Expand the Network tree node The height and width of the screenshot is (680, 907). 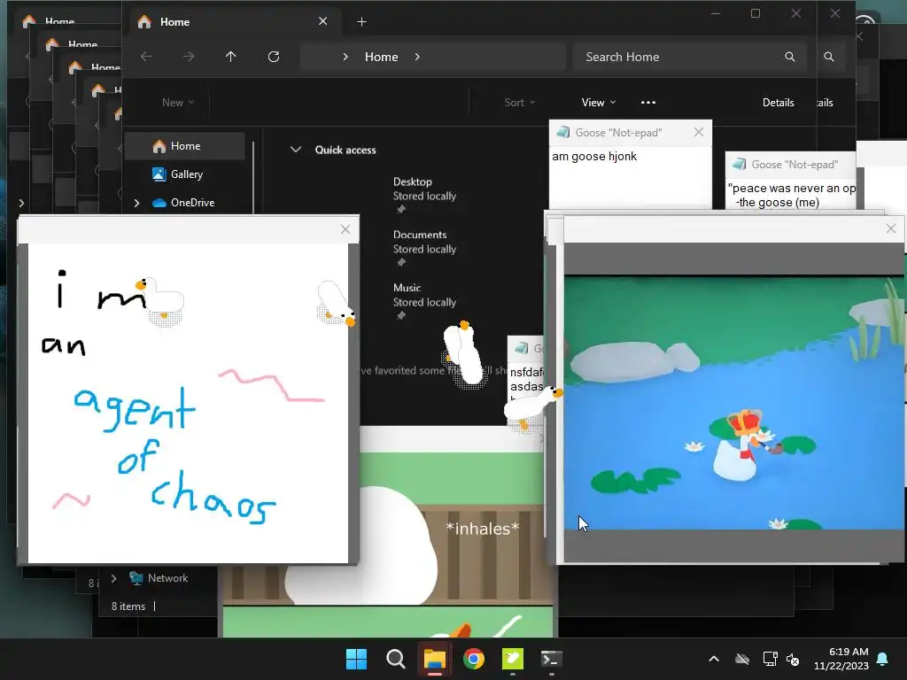[114, 578]
